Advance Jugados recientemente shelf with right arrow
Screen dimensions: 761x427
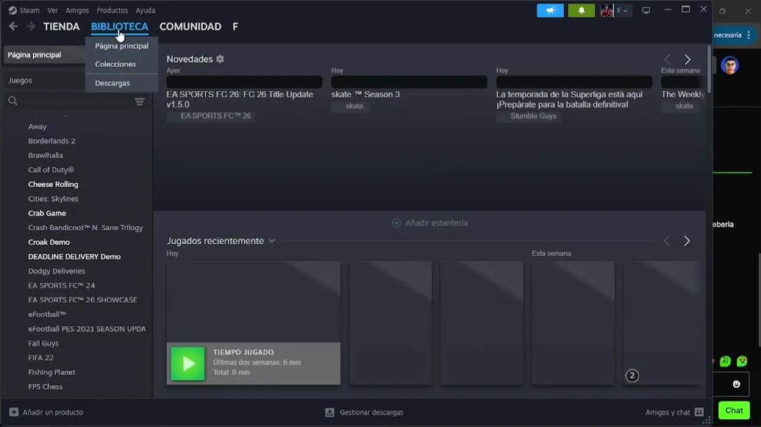point(687,241)
